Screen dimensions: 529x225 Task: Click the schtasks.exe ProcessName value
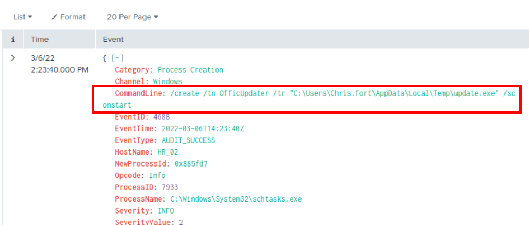click(236, 199)
